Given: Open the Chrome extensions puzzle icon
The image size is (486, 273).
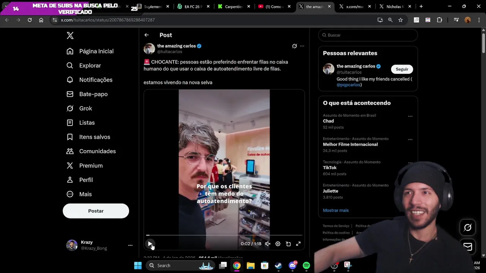Looking at the screenshot, I should point(439,20).
